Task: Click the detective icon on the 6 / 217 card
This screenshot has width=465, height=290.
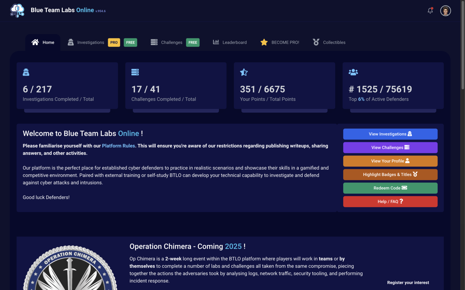Action: point(26,72)
